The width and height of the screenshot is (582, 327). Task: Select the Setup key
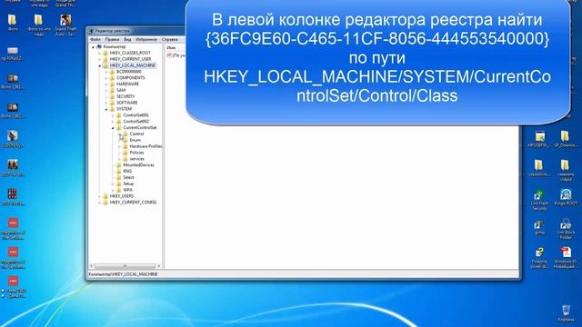(128, 183)
